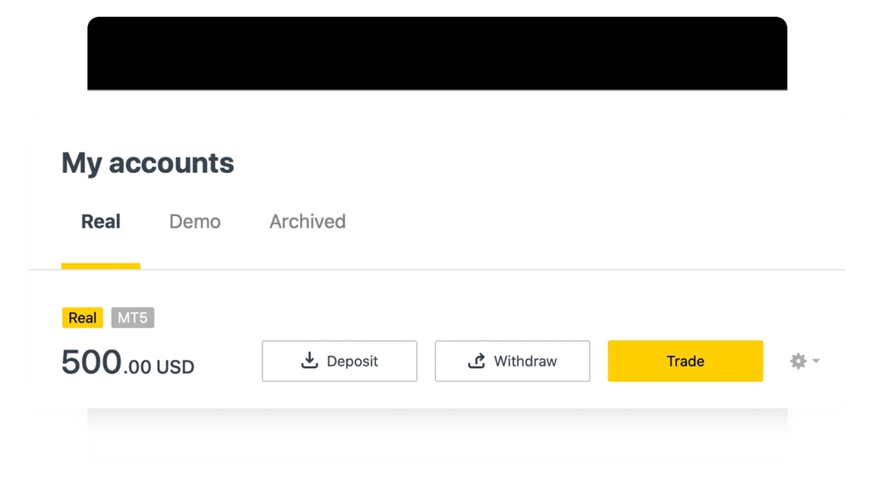
Task: Click the Deposit text label
Action: click(x=352, y=361)
